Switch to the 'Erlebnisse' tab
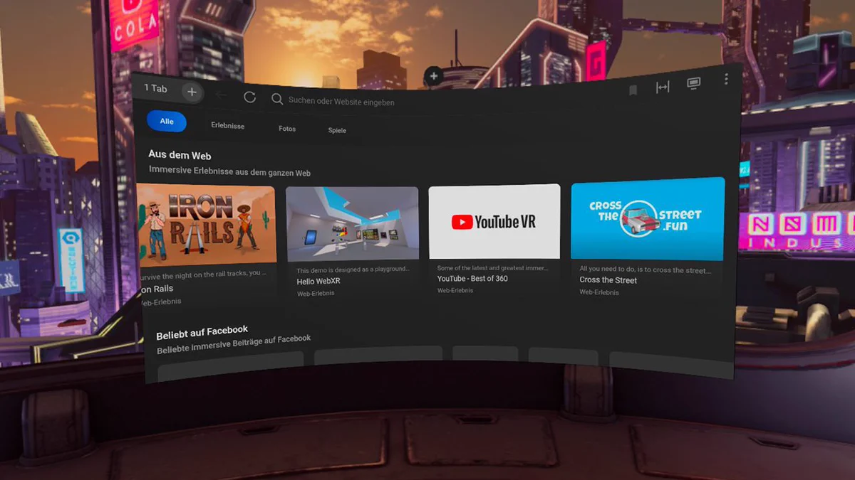 pos(228,126)
